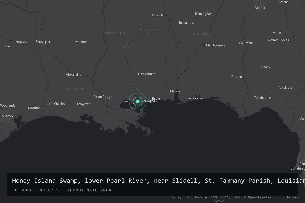Click the teal location marker dot
Image resolution: width=305 pixels, height=203 pixels.
pos(138,101)
